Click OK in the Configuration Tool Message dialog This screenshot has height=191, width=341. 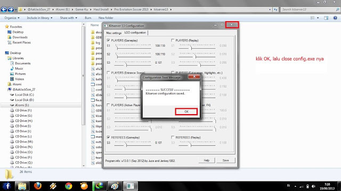(x=186, y=111)
